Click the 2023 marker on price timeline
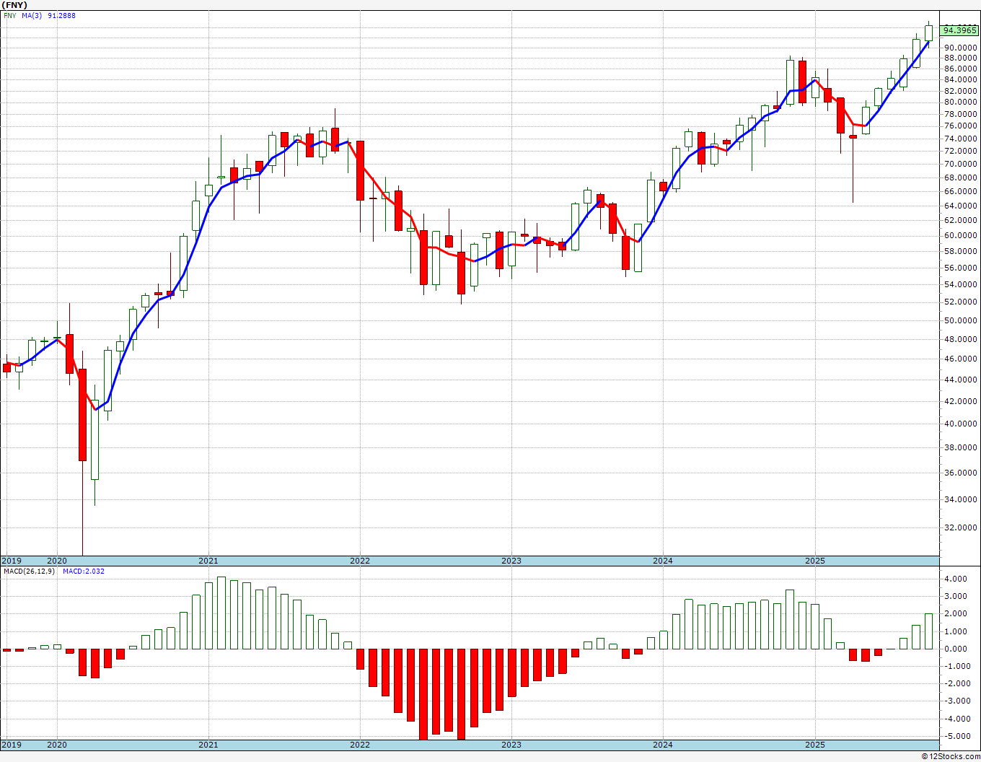 (511, 561)
